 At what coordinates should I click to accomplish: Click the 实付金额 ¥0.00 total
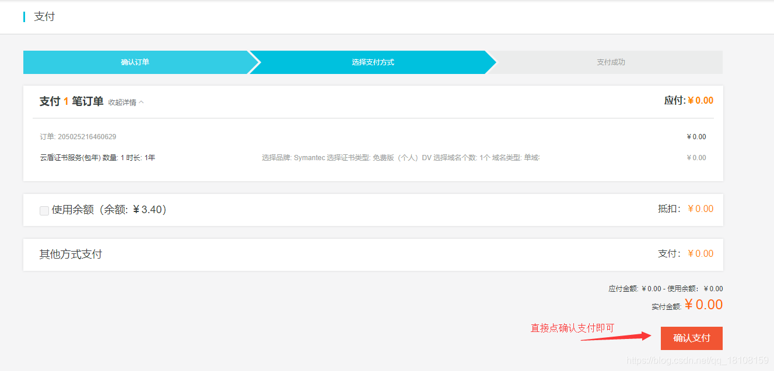[704, 304]
